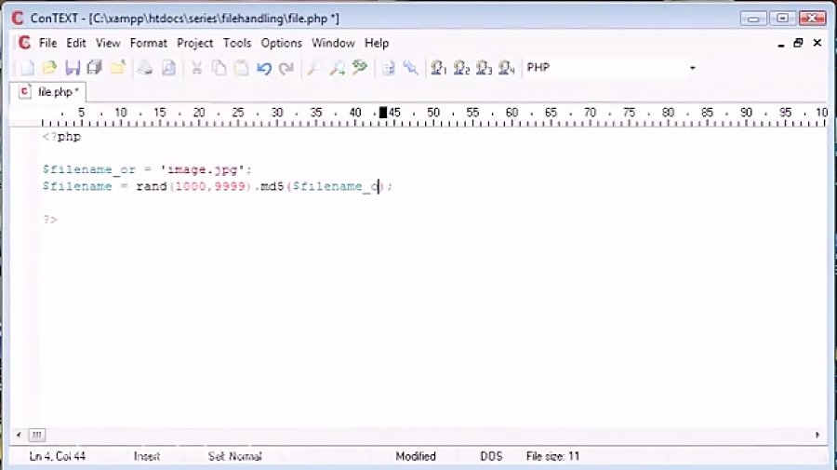The width and height of the screenshot is (837, 470).
Task: Open the Help menu
Action: tap(377, 43)
